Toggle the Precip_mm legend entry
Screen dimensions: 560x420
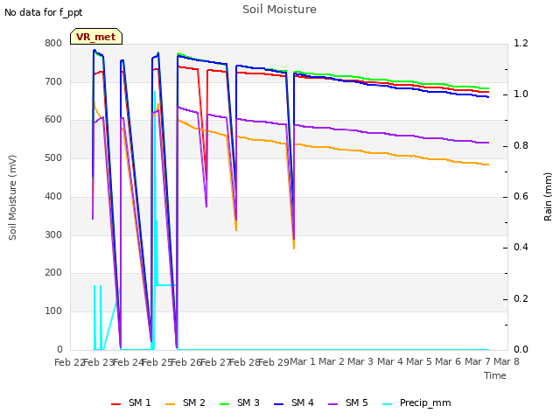click(x=416, y=402)
